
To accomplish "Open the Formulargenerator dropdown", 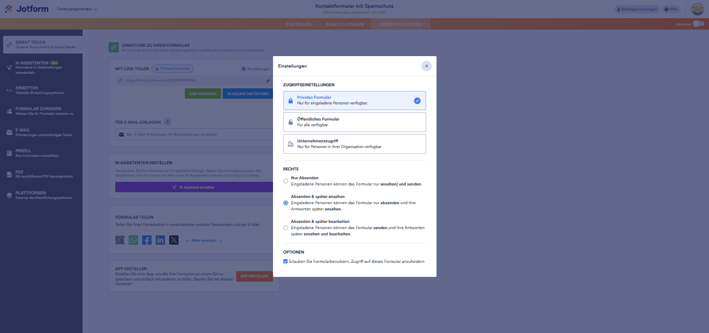I will (77, 9).
